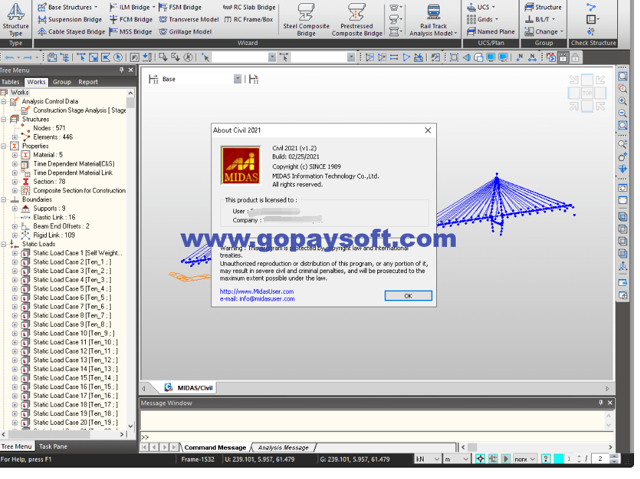The width and height of the screenshot is (640, 479).
Task: Click the zoom out magnifier icon
Action: 623,113
